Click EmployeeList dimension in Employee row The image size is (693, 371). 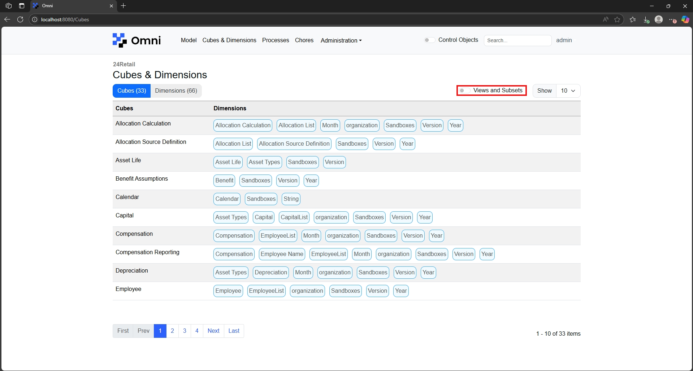click(267, 291)
